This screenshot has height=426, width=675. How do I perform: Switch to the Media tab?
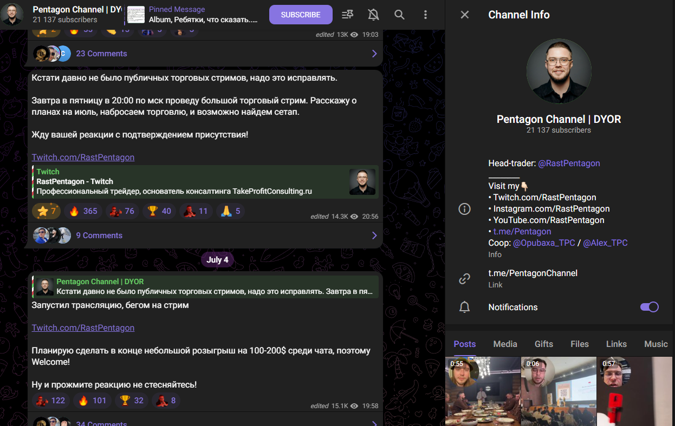[505, 344]
